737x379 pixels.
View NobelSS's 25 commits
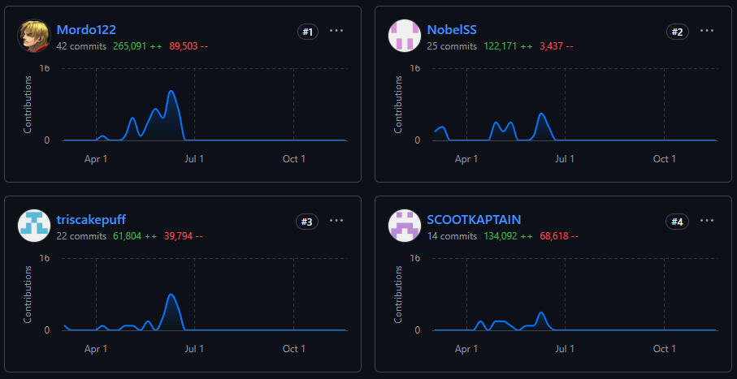click(452, 46)
